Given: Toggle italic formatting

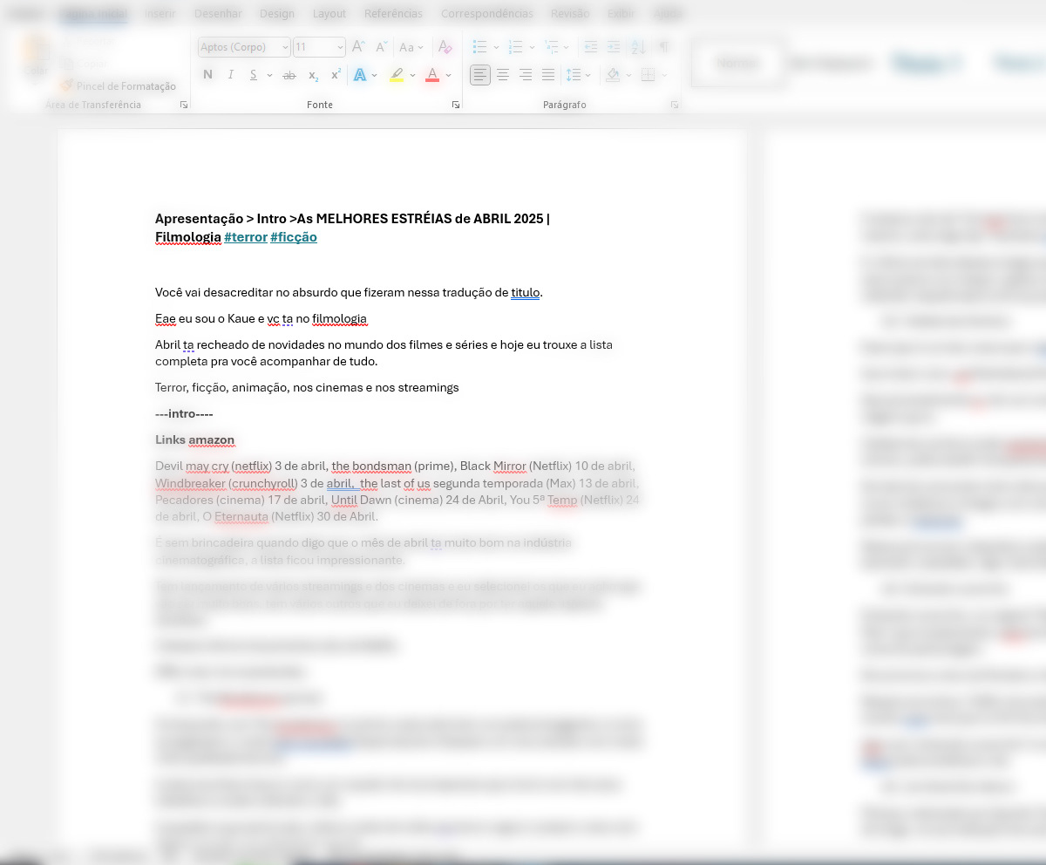Looking at the screenshot, I should [231, 75].
